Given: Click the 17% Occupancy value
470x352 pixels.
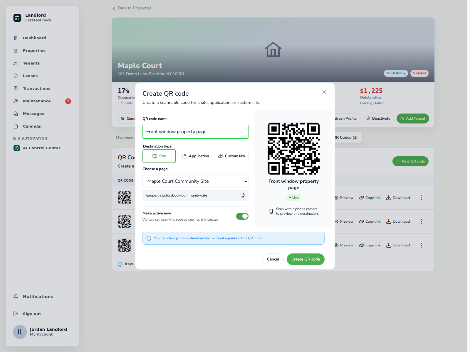Looking at the screenshot, I should click(x=124, y=91).
